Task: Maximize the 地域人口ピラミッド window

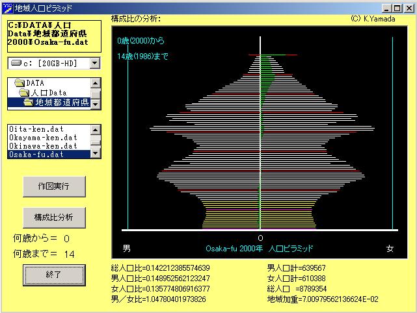Action: 397,8
